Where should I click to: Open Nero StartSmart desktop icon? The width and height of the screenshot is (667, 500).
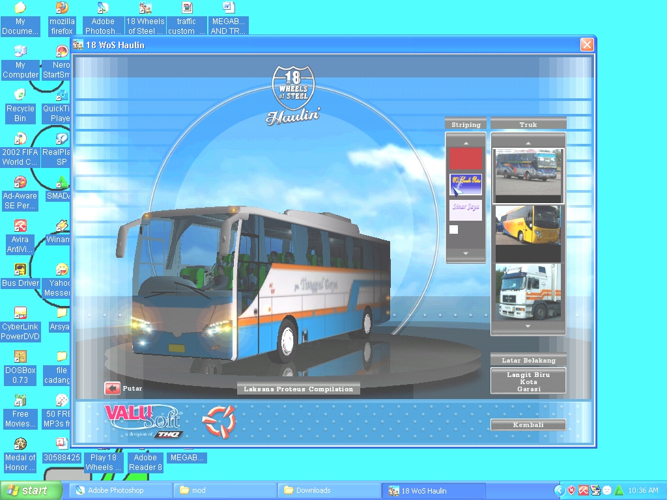57,62
